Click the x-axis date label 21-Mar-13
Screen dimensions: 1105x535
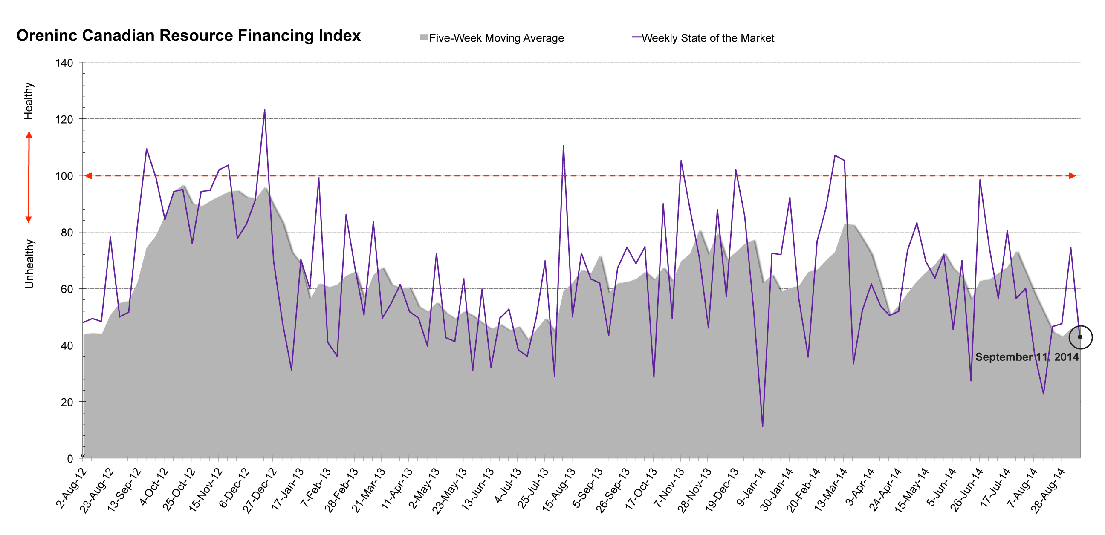click(x=368, y=490)
